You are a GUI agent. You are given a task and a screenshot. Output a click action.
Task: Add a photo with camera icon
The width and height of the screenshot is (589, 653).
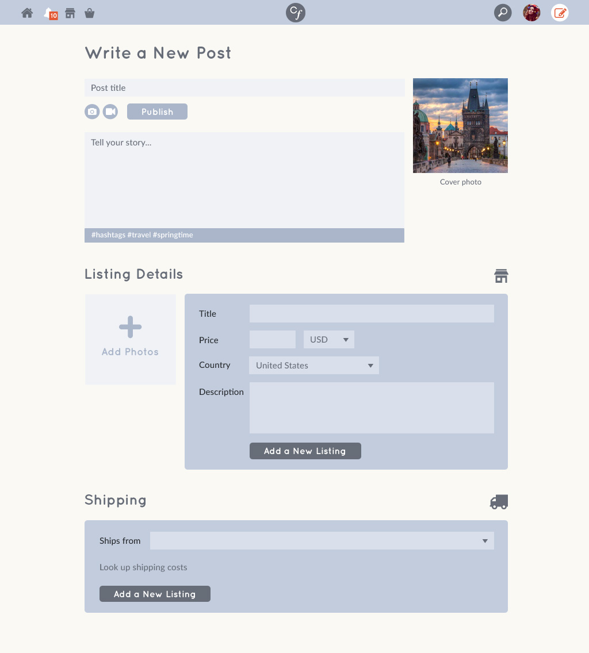tap(92, 112)
